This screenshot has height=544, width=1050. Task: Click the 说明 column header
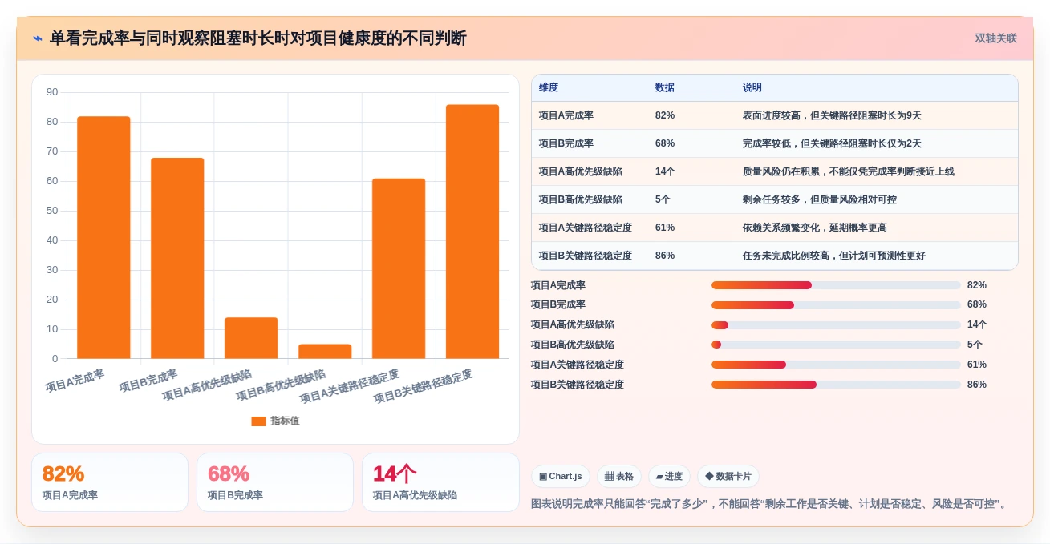pyautogui.click(x=752, y=88)
